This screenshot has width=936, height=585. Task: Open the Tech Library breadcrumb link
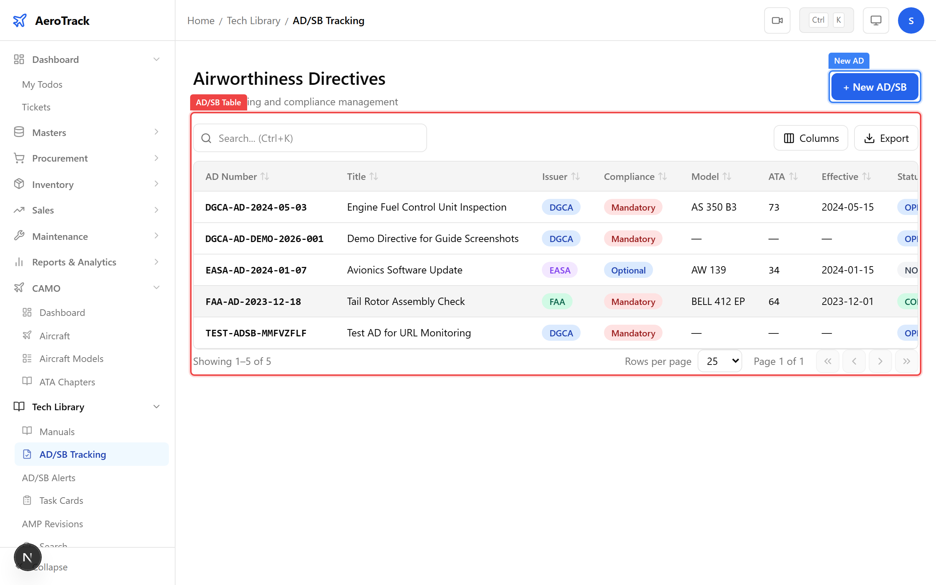(x=253, y=20)
